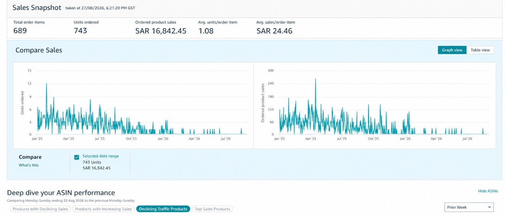Screen dimensions: 506x216
Task: Select Declining Traffic Products tab
Action: coord(163,209)
